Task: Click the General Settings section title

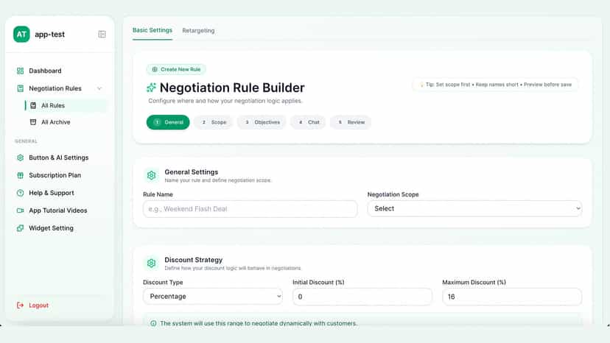Action: click(192, 172)
